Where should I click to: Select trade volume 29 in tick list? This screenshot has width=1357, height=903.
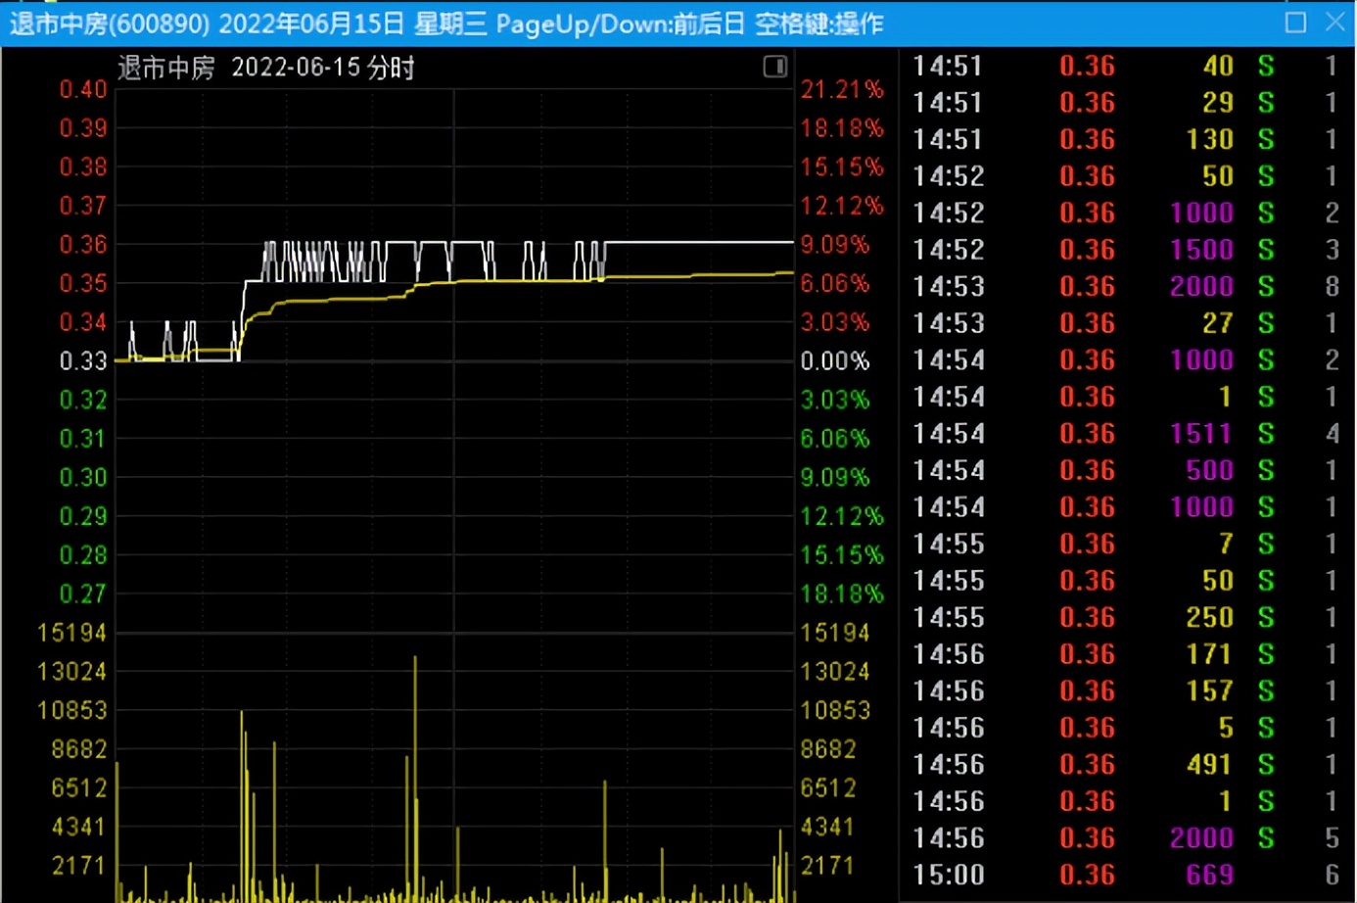(x=1218, y=103)
